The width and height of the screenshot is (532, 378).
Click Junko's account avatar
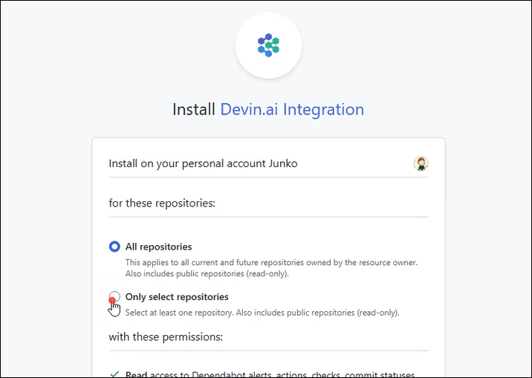(421, 163)
